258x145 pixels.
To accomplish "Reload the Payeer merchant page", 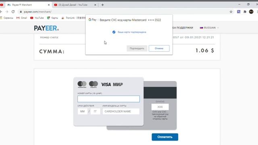I will 13,12.
